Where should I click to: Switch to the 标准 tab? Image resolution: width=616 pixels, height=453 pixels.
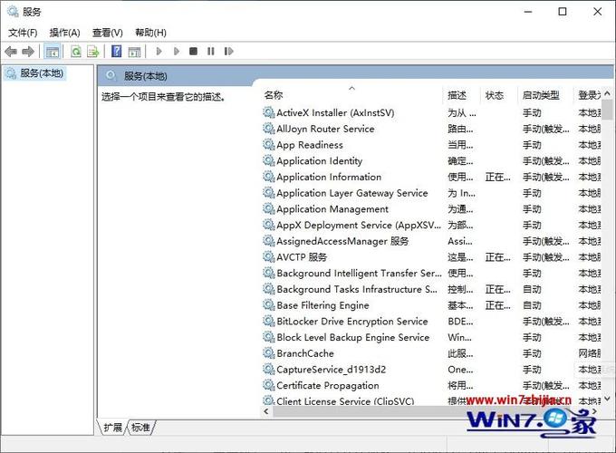pyautogui.click(x=140, y=427)
